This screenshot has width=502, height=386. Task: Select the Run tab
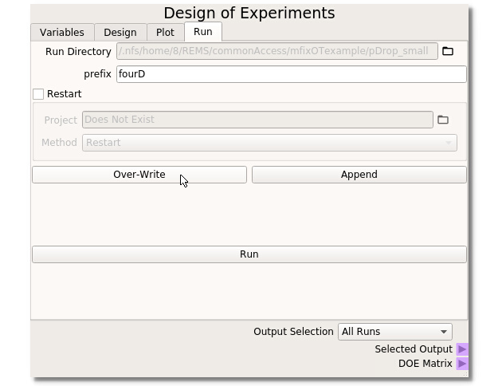[x=203, y=32]
